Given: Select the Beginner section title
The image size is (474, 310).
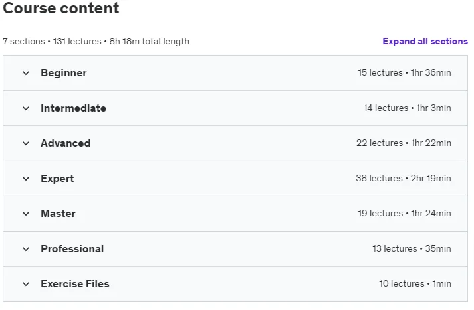Looking at the screenshot, I should point(64,73).
